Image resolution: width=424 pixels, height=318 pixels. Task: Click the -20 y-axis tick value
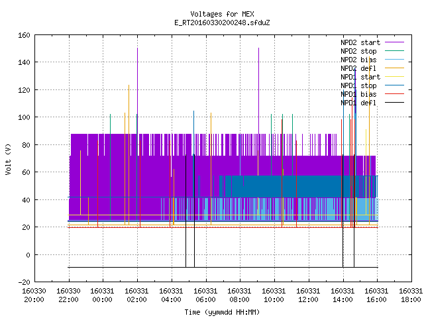point(24,282)
